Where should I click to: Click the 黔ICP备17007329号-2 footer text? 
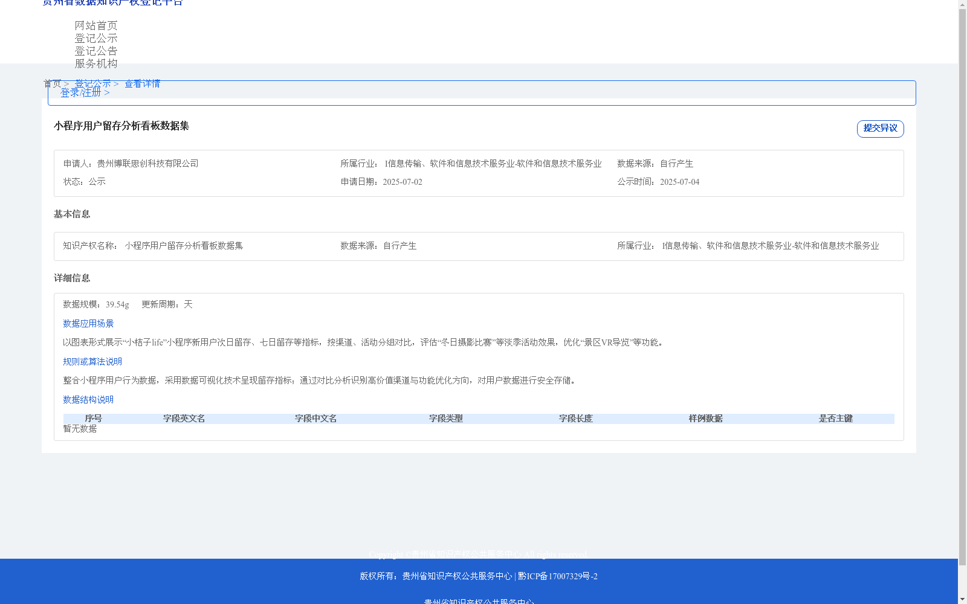(558, 576)
